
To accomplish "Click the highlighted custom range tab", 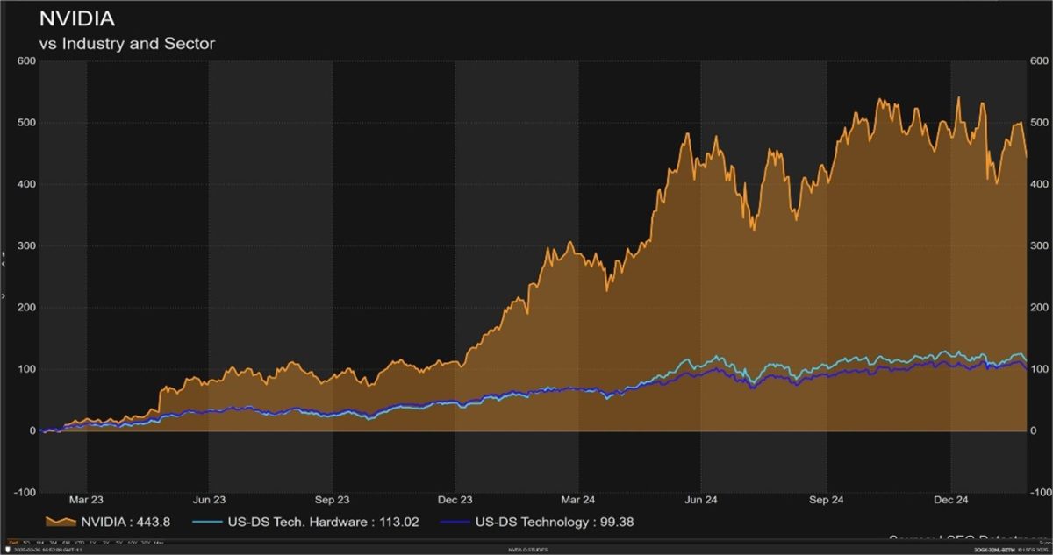I will 14,542.
